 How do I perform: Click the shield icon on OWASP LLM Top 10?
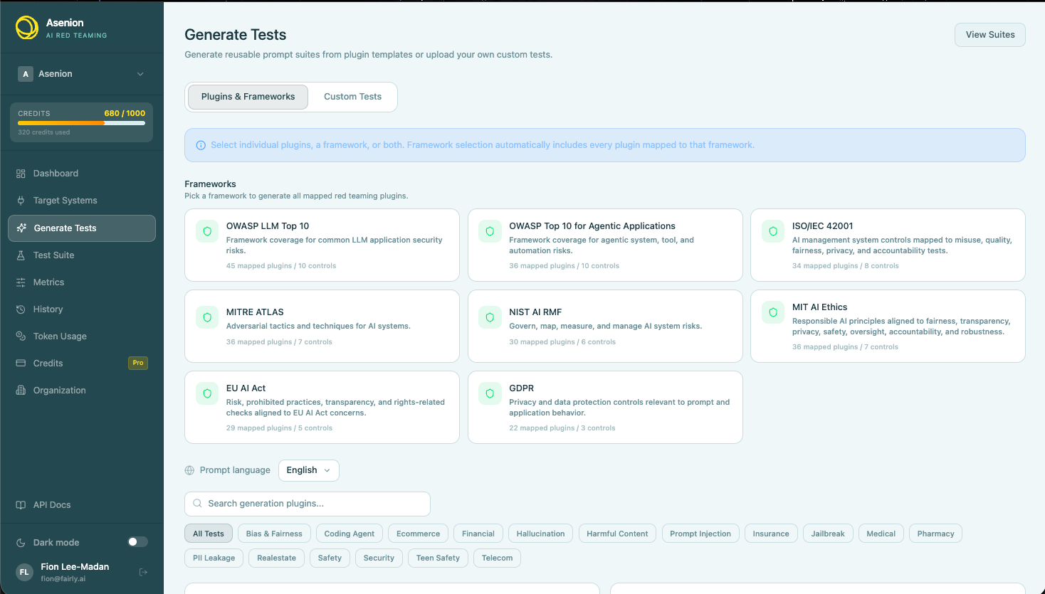tap(207, 231)
